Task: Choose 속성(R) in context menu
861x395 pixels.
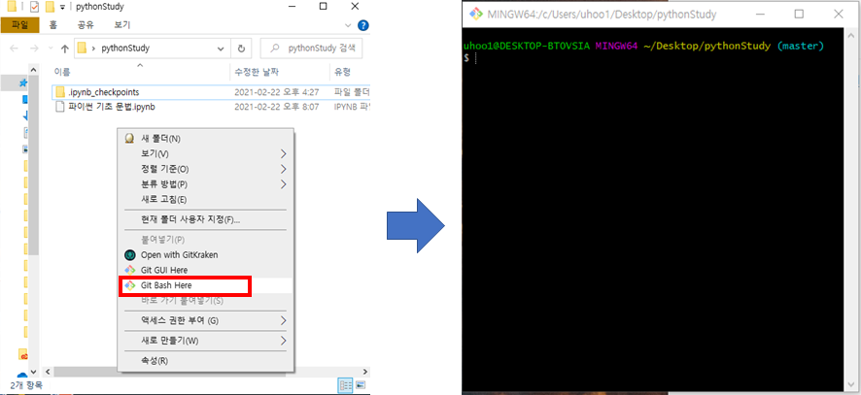Action: tap(206, 360)
